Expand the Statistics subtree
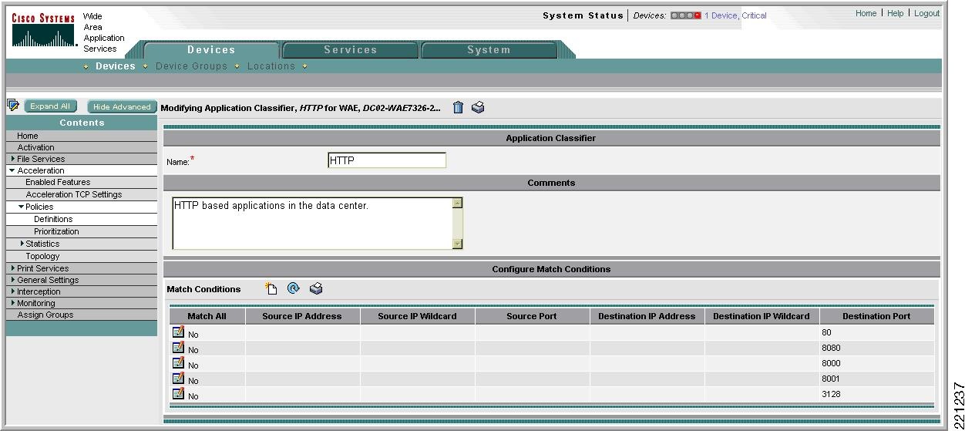The height and width of the screenshot is (431, 965). 22,244
